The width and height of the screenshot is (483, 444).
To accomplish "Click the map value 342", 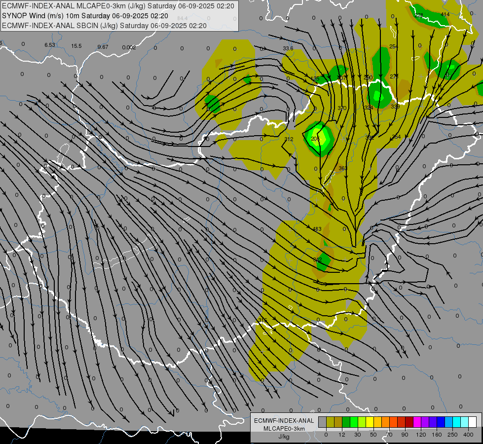I will click(317, 260).
